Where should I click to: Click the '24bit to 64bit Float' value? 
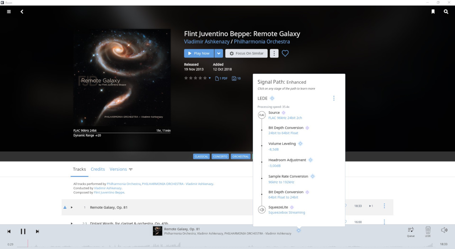[283, 133]
